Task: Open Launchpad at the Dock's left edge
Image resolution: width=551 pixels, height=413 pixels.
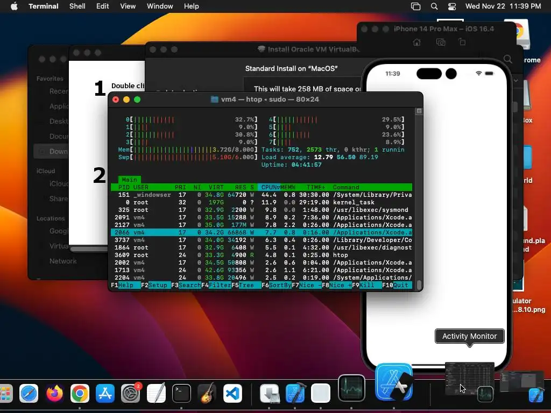Action: pos(6,393)
